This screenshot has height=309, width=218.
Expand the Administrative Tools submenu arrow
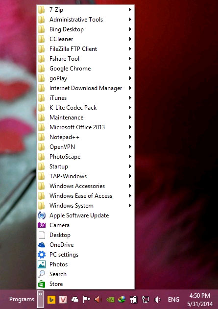(x=130, y=19)
